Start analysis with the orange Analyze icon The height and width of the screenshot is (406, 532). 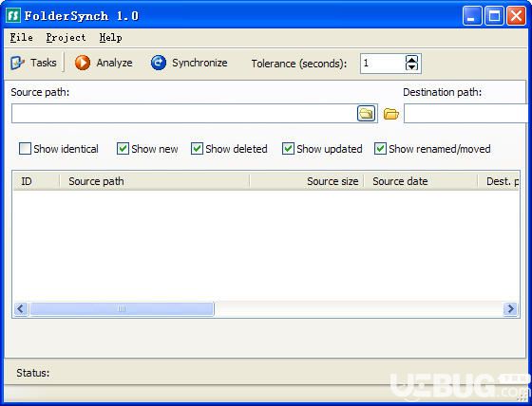[83, 63]
